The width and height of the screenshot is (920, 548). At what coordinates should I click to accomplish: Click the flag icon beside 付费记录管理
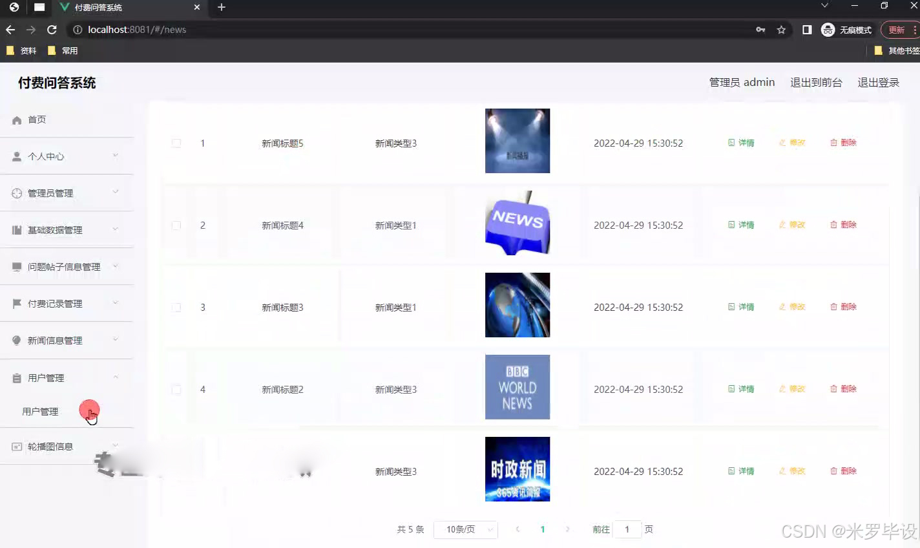pyautogui.click(x=16, y=303)
